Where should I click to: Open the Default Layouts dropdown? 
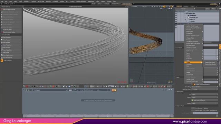pyautogui.click(x=9, y=4)
